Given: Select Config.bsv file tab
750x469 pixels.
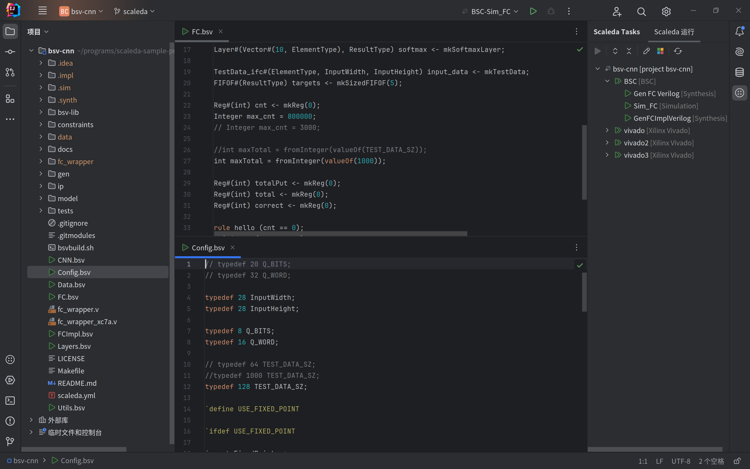Looking at the screenshot, I should click(207, 247).
